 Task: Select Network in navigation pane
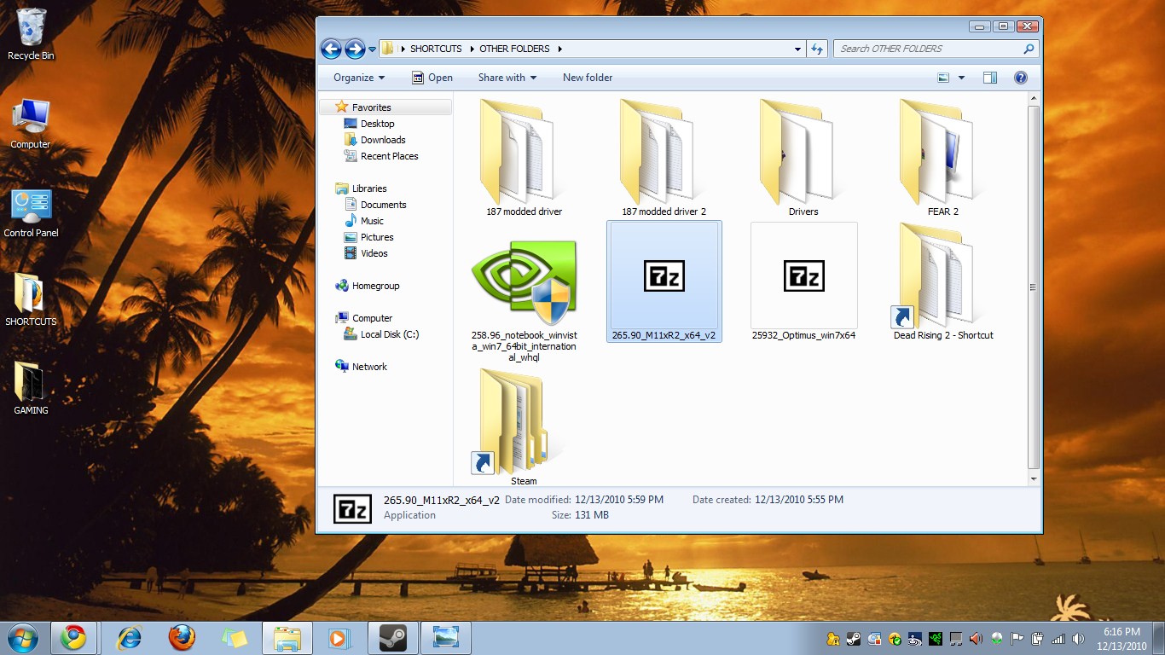[362, 367]
